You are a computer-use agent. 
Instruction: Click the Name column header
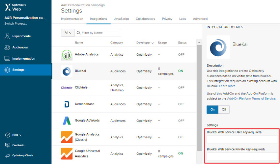tap(79, 43)
